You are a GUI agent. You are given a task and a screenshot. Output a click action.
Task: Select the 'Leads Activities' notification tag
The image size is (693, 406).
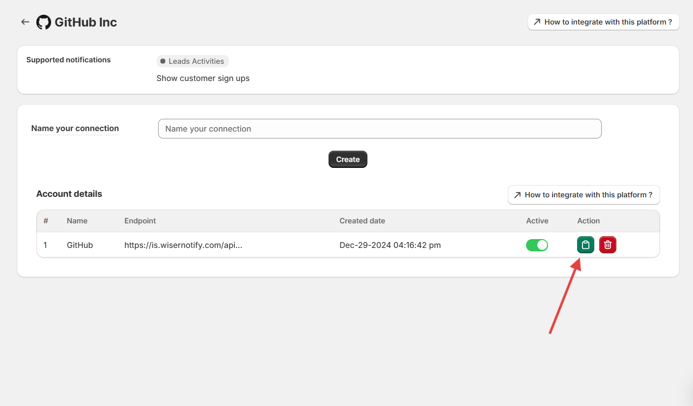tap(193, 61)
